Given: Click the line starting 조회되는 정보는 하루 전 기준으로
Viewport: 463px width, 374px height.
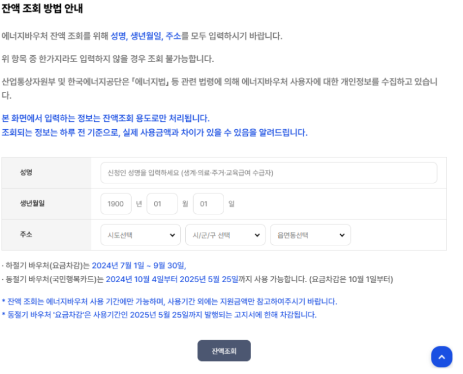Looking at the screenshot, I should pyautogui.click(x=154, y=133).
